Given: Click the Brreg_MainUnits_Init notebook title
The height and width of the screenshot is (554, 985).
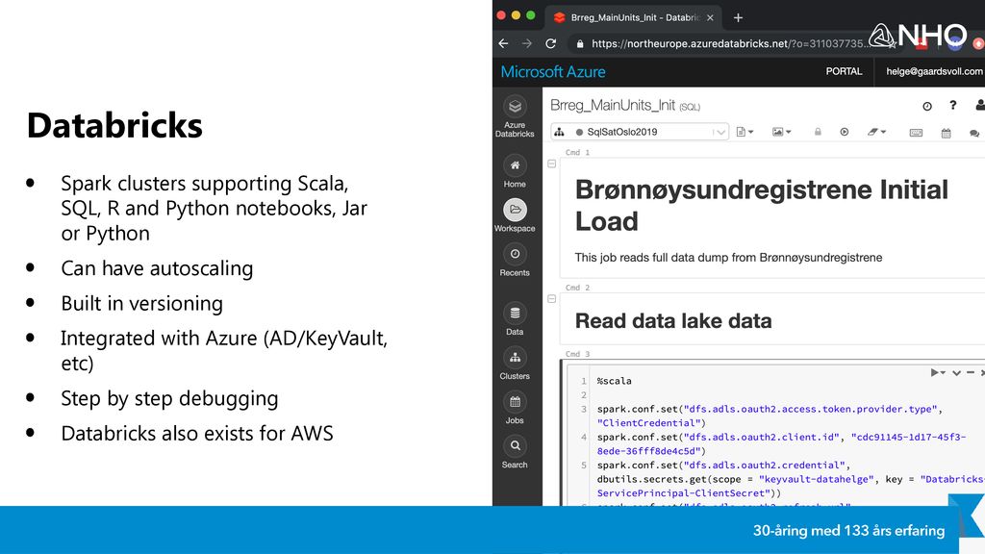Looking at the screenshot, I should point(613,106).
